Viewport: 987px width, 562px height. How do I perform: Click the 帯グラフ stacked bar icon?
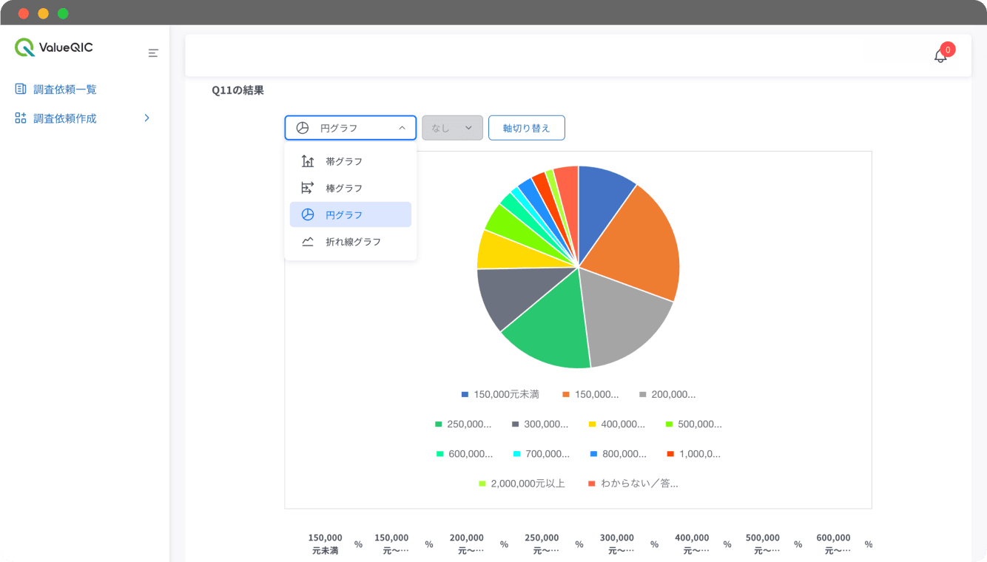pyautogui.click(x=308, y=161)
